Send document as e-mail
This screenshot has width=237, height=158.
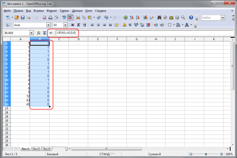coord(28,17)
